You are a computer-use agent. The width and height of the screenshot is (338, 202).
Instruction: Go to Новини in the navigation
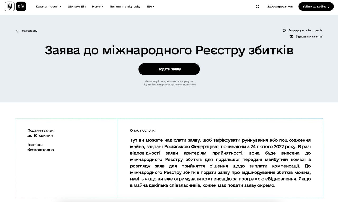coord(98,7)
